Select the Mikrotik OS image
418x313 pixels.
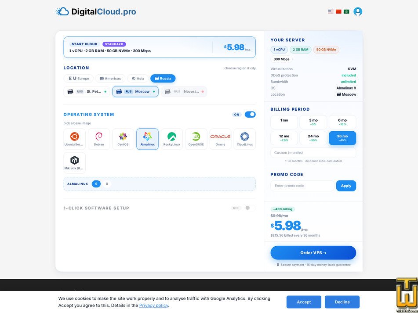tap(75, 163)
